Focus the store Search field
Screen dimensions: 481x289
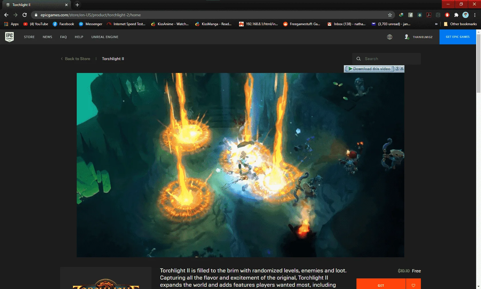[x=387, y=59]
